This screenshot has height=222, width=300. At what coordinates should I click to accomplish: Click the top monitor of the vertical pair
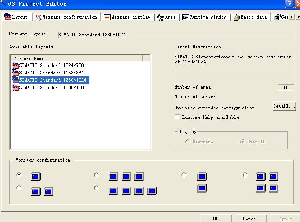coord(202,177)
